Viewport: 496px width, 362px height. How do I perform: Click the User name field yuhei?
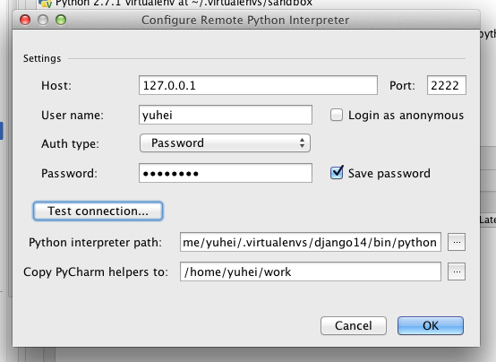pyautogui.click(x=226, y=115)
